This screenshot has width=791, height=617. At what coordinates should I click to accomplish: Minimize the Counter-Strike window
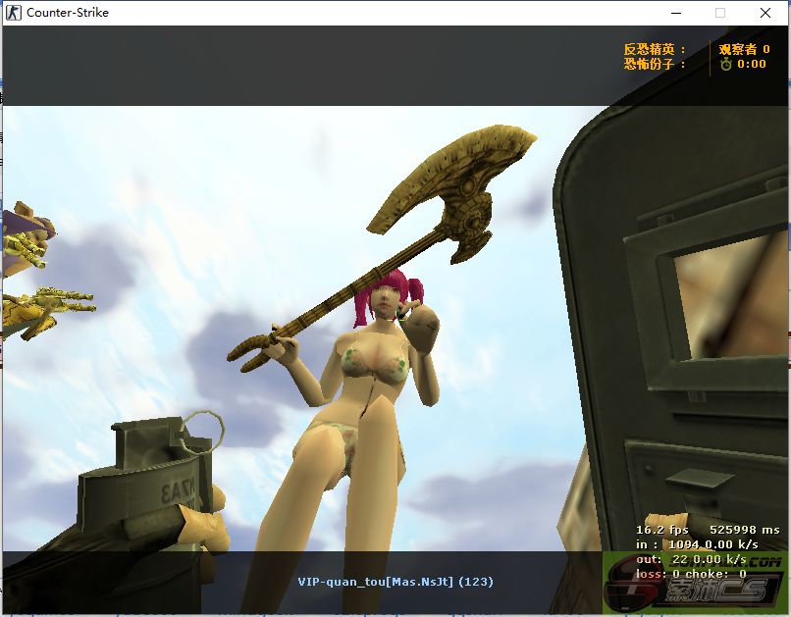point(676,13)
